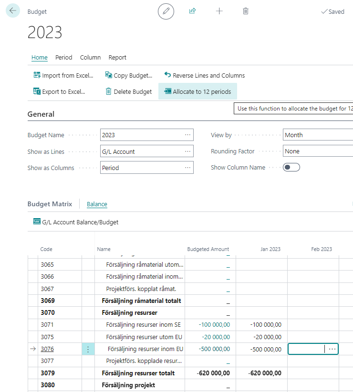Go back using the arrow button
Image resolution: width=353 pixels, height=392 pixels.
[13, 11]
